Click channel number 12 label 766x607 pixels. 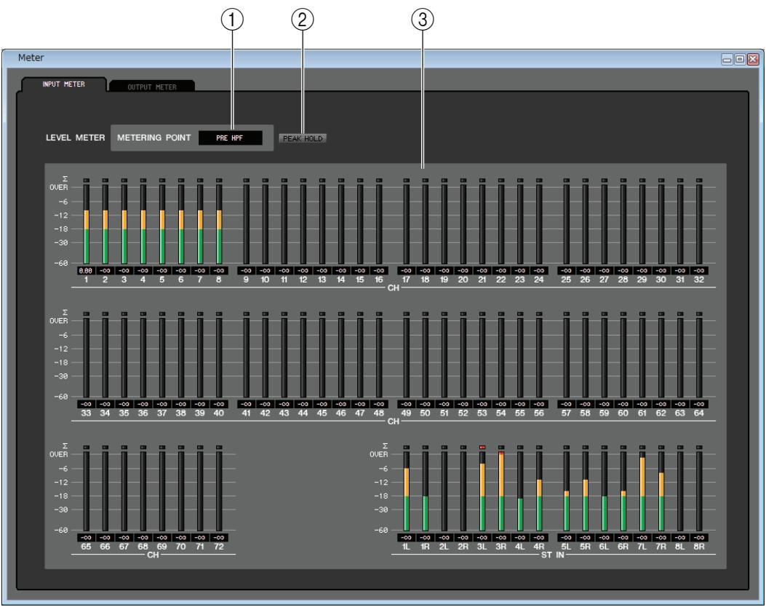303,279
